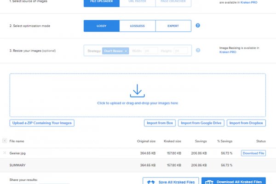Switch to the File Uploader tab
The height and width of the screenshot is (184, 276).
pyautogui.click(x=101, y=2)
